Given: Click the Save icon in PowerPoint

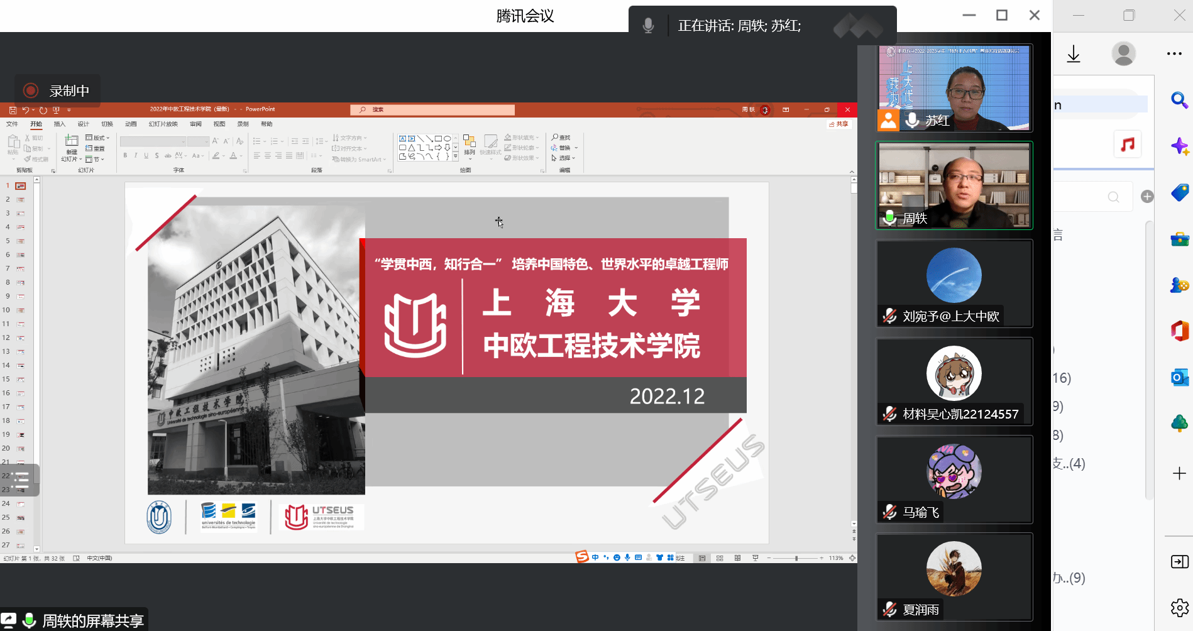Looking at the screenshot, I should coord(13,110).
